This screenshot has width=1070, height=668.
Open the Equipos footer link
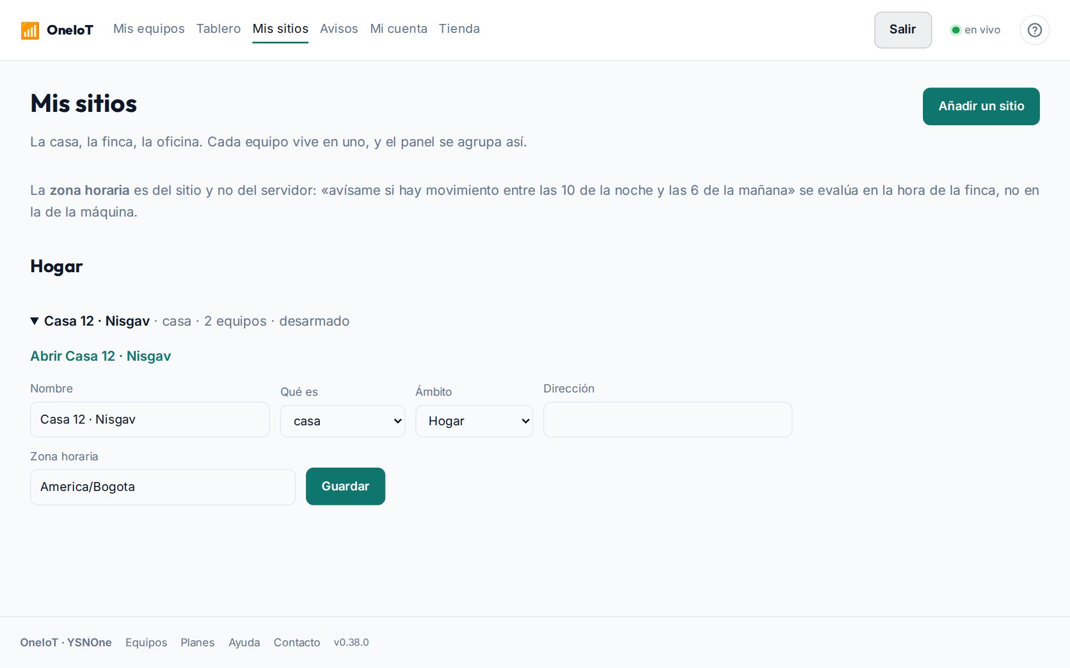tap(146, 642)
